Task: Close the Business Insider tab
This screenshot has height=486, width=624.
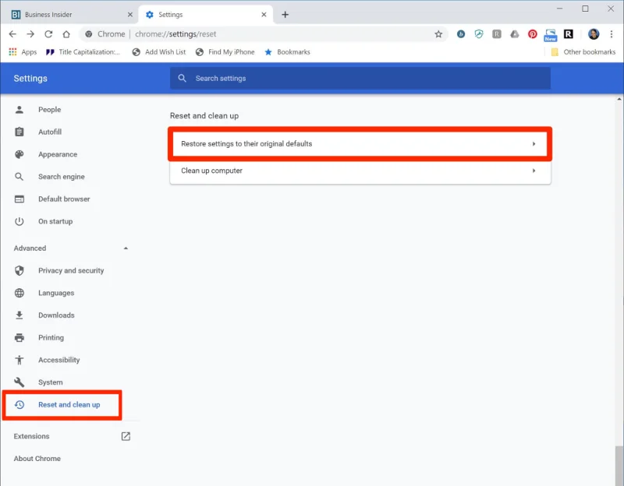Action: [x=130, y=15]
